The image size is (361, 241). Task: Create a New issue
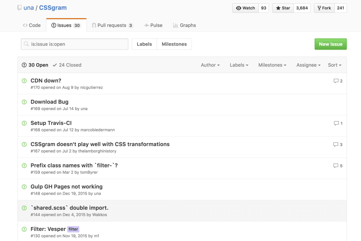[x=331, y=44]
